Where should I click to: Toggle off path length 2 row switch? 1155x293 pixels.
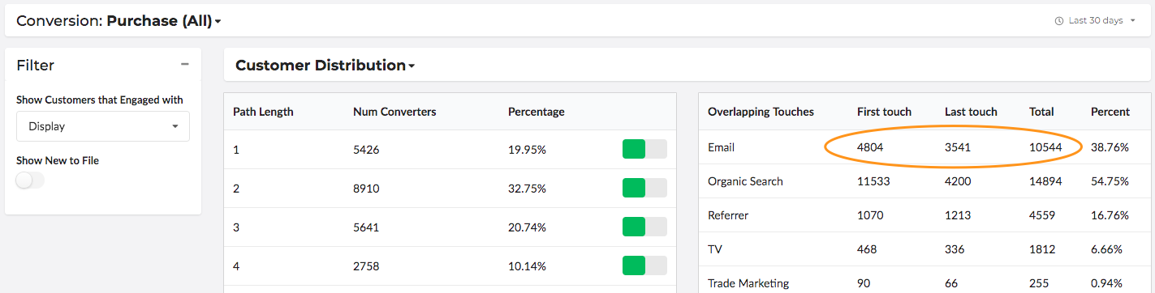pyautogui.click(x=644, y=188)
